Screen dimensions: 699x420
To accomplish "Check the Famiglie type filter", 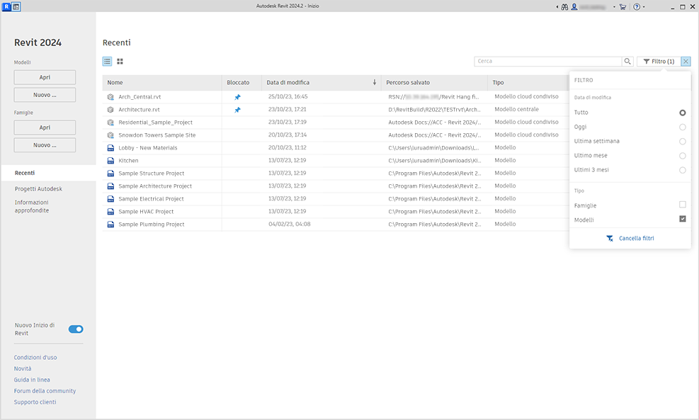I will point(682,205).
